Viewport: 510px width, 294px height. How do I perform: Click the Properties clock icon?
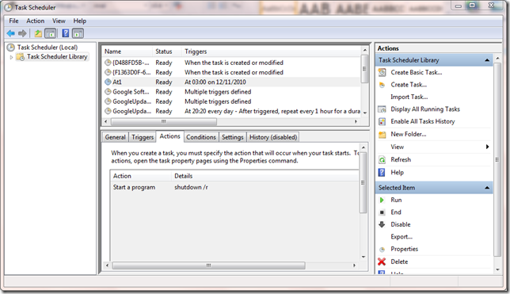tap(382, 250)
